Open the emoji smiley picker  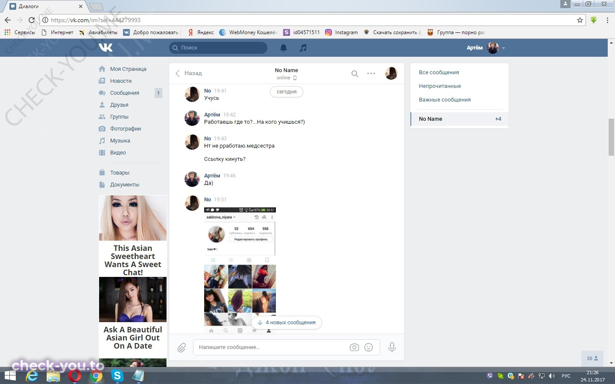[369, 347]
